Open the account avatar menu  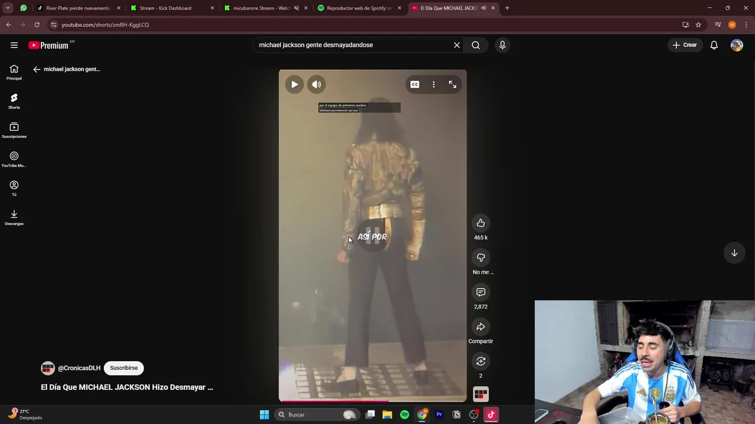point(737,45)
